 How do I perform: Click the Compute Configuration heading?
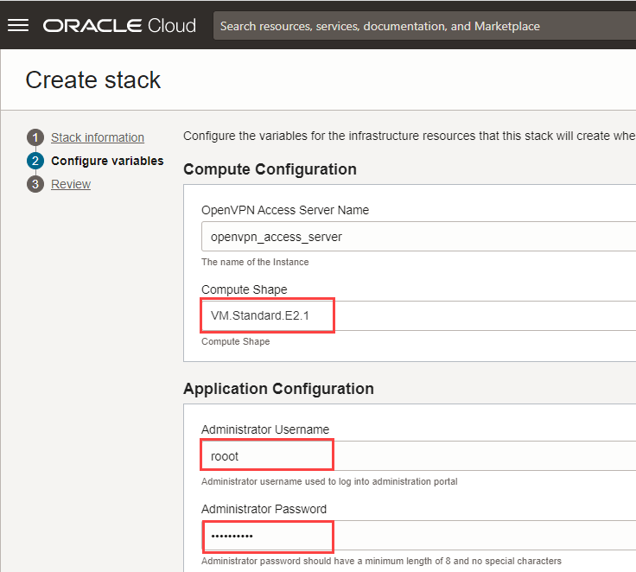point(270,169)
